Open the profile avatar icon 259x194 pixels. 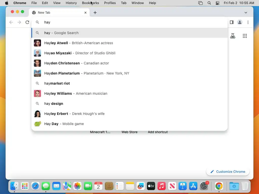point(240,22)
